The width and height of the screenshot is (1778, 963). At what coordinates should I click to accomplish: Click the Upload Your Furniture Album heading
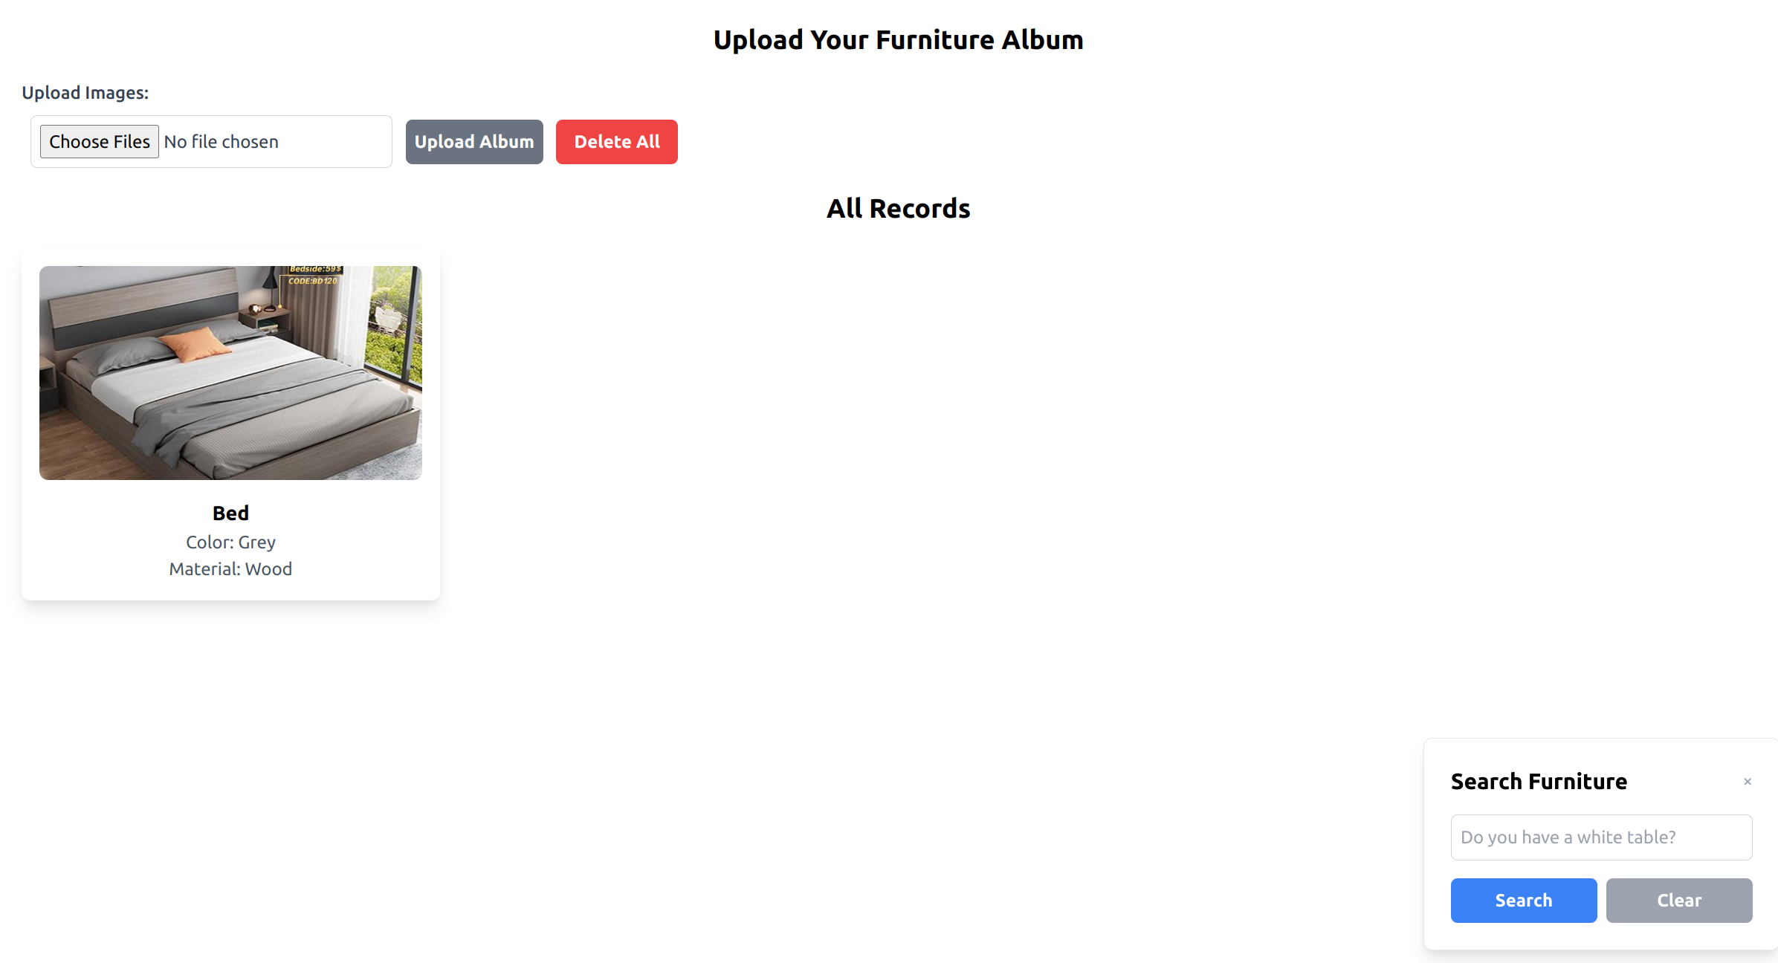pos(898,40)
